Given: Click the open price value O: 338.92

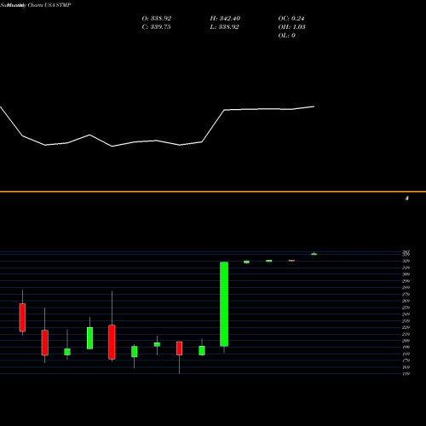Looking at the screenshot, I should [157, 19].
